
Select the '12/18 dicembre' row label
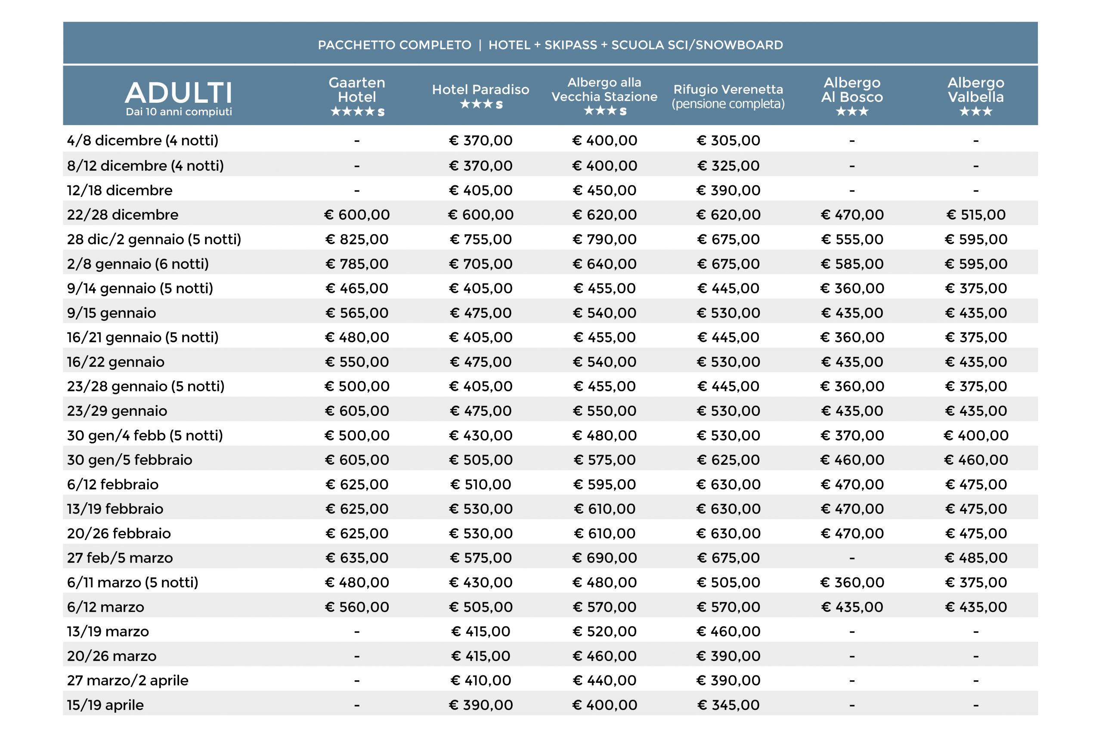120,190
